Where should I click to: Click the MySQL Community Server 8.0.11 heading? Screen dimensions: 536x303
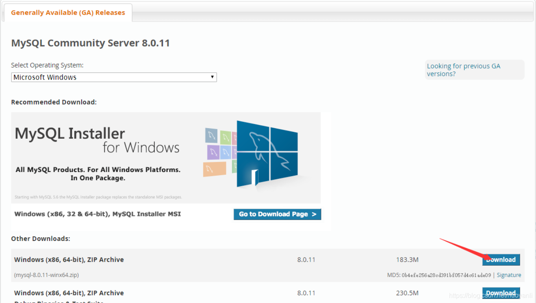[90, 43]
